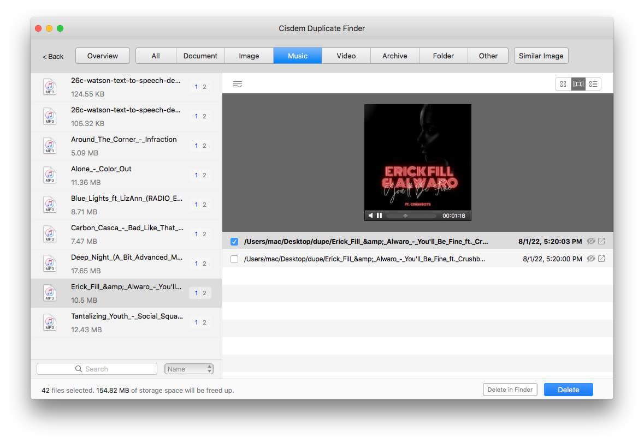The height and width of the screenshot is (443, 644).
Task: Select the preview (cover flow) view icon
Action: (x=578, y=84)
